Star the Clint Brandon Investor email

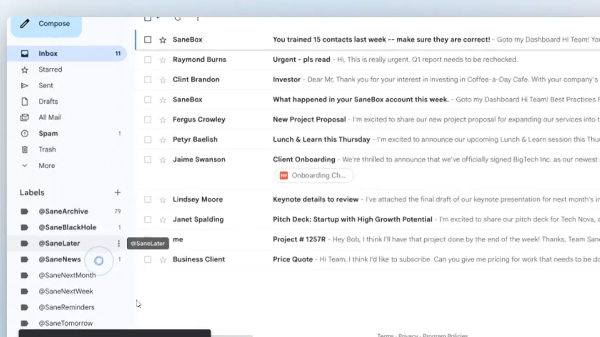tap(162, 80)
